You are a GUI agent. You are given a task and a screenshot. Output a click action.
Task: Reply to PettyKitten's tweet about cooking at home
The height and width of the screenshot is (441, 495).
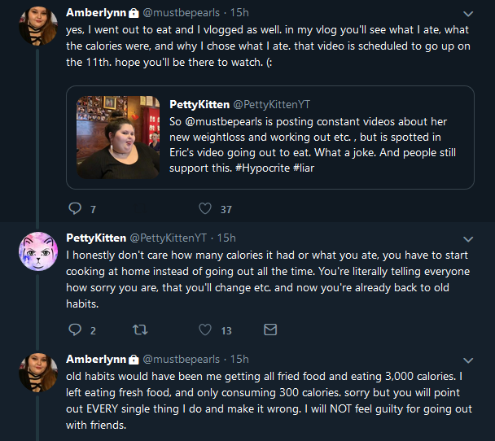click(x=75, y=330)
